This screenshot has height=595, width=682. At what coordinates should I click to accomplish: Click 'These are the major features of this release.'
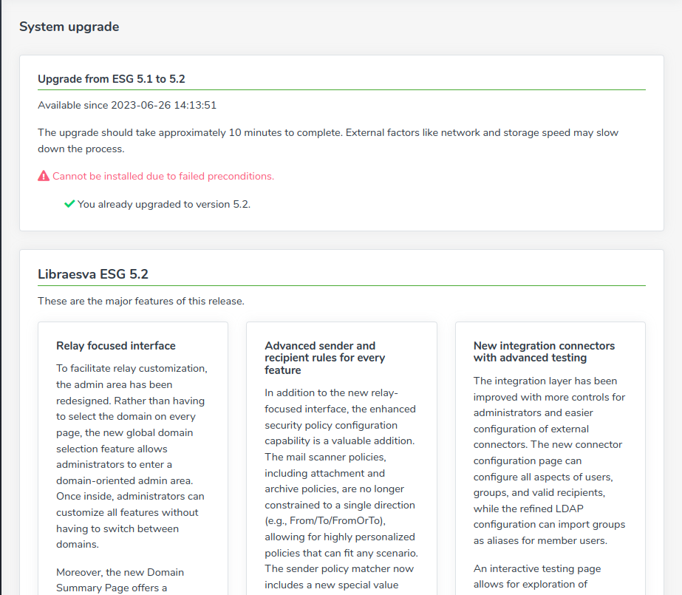tap(141, 301)
